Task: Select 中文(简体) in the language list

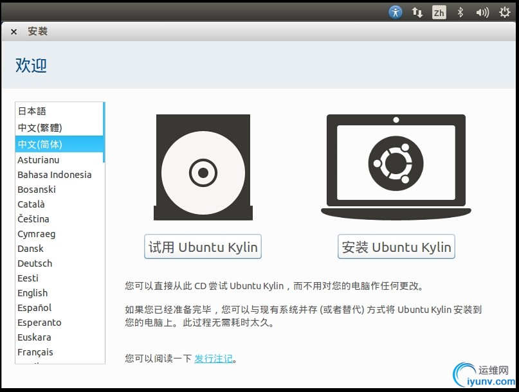Action: pyautogui.click(x=59, y=144)
